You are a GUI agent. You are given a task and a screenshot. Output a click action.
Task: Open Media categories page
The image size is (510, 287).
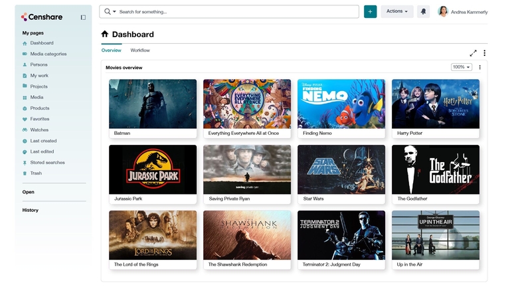(48, 54)
